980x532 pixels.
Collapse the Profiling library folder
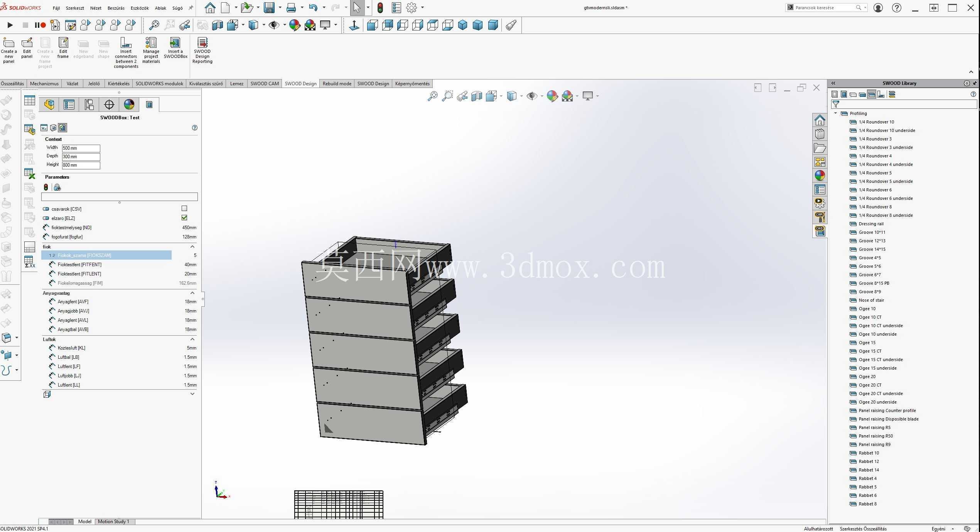pyautogui.click(x=835, y=113)
